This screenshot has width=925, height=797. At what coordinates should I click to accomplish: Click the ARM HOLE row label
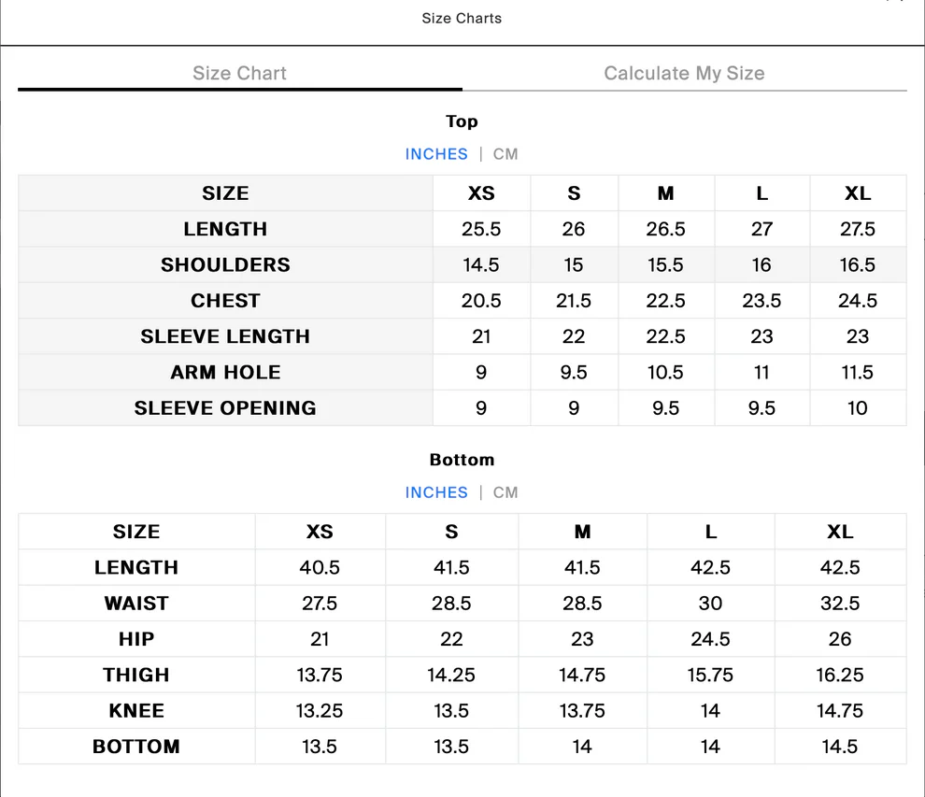(x=225, y=372)
